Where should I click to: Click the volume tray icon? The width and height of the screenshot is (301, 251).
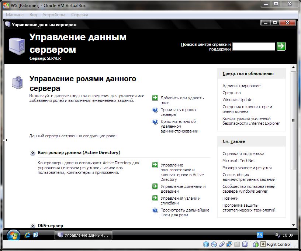tap(277, 234)
